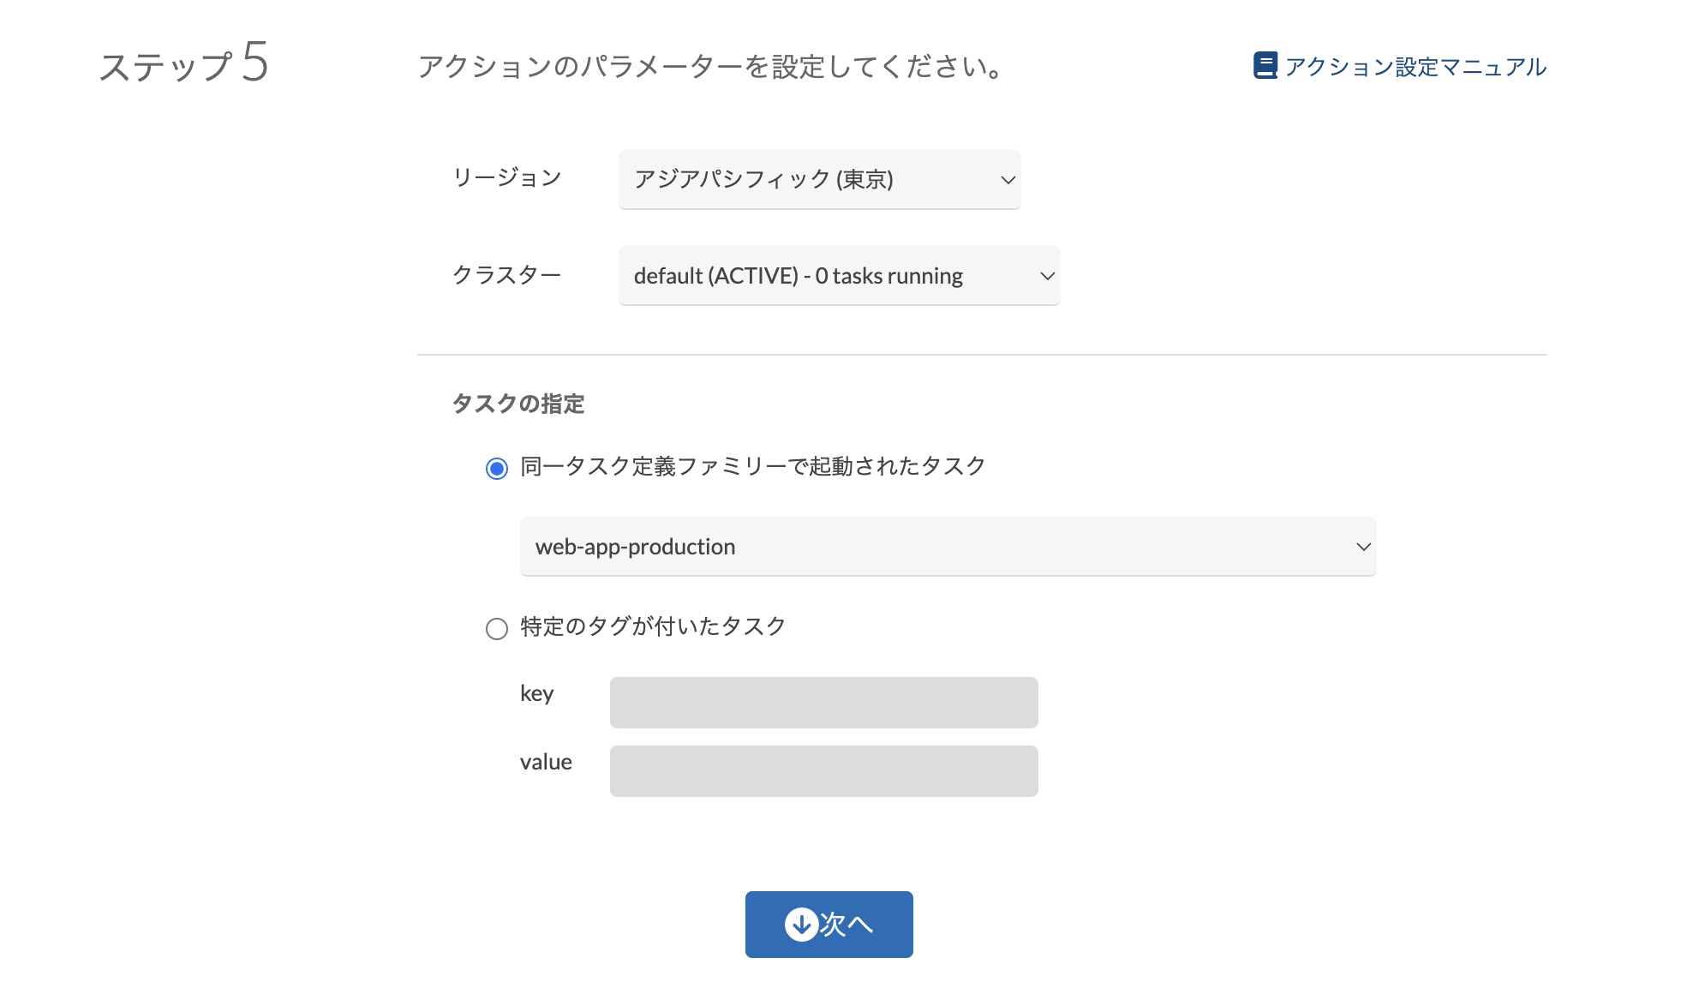Click the key label text
Screen dimensions: 1705x994
(536, 693)
